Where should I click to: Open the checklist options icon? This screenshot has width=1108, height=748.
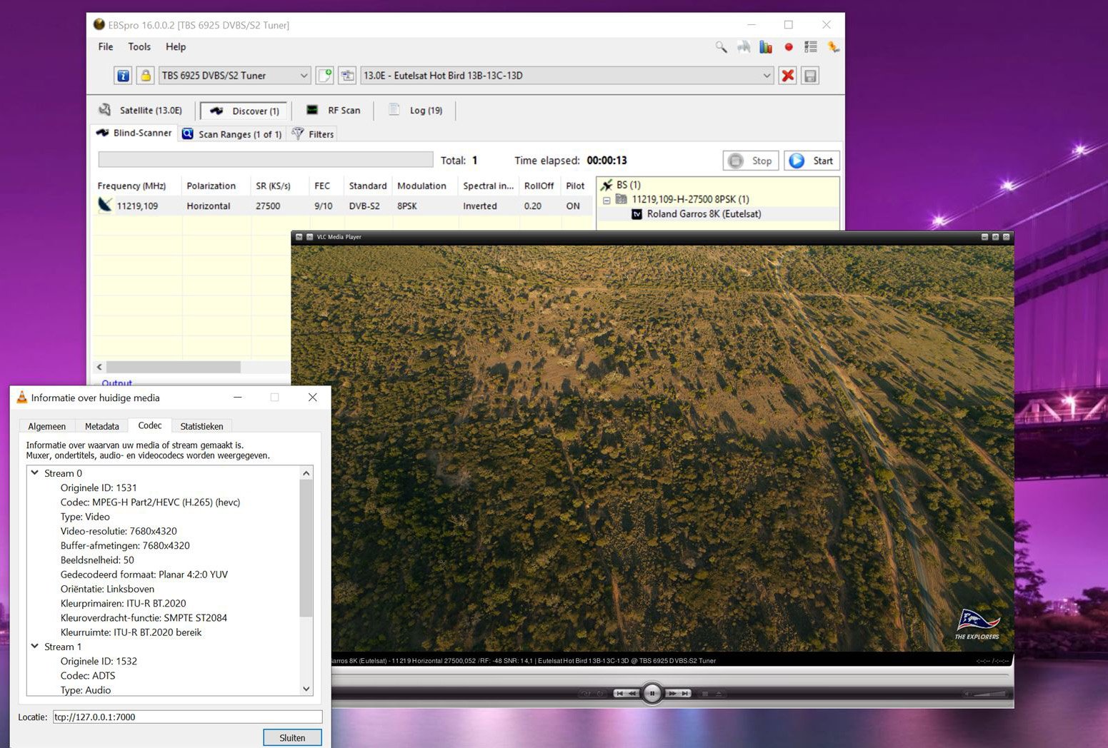(811, 47)
